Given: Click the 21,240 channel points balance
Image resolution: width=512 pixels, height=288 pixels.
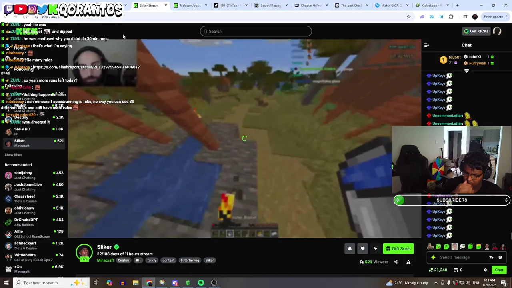Looking at the screenshot, I should 438,270.
